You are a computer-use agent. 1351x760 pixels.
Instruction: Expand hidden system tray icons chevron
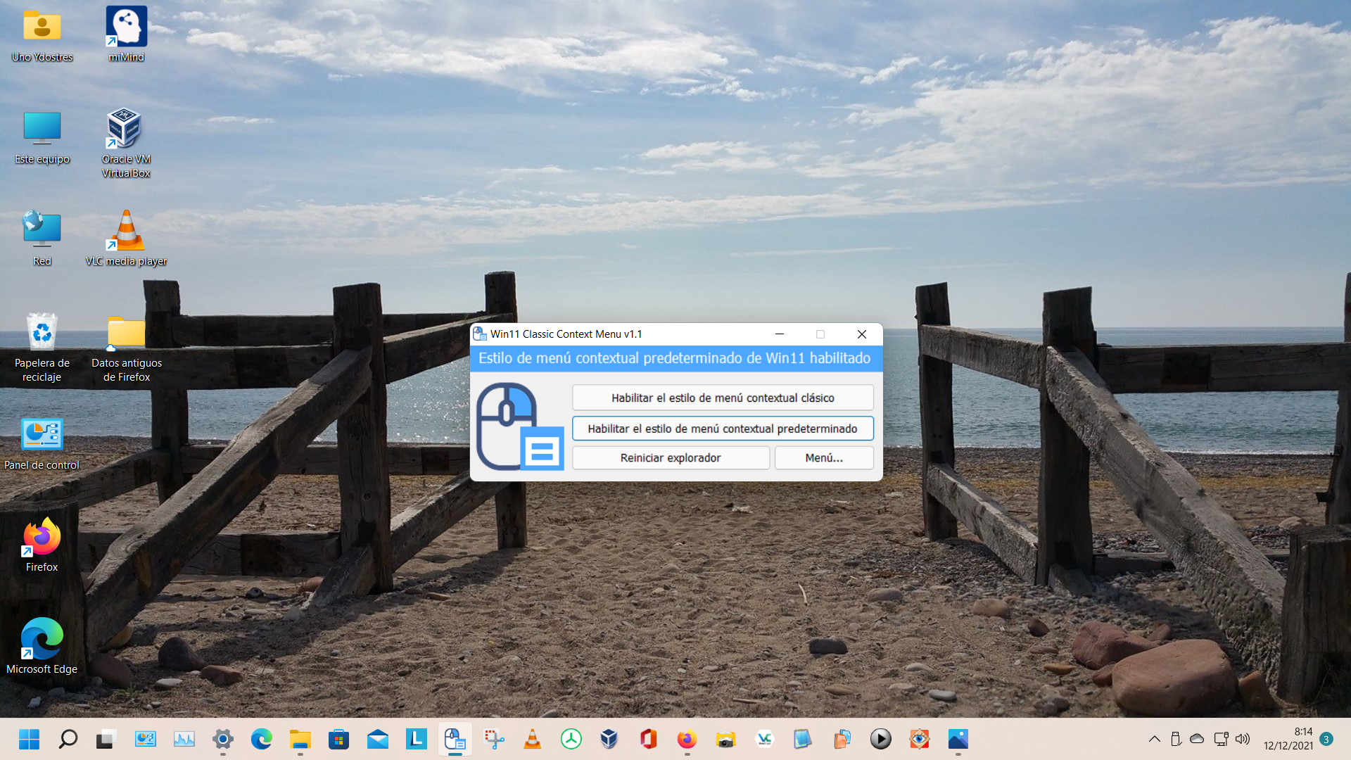coord(1155,739)
